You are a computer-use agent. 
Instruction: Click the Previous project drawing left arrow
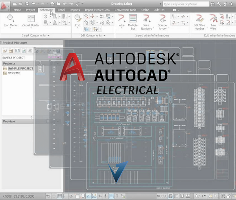65,4
